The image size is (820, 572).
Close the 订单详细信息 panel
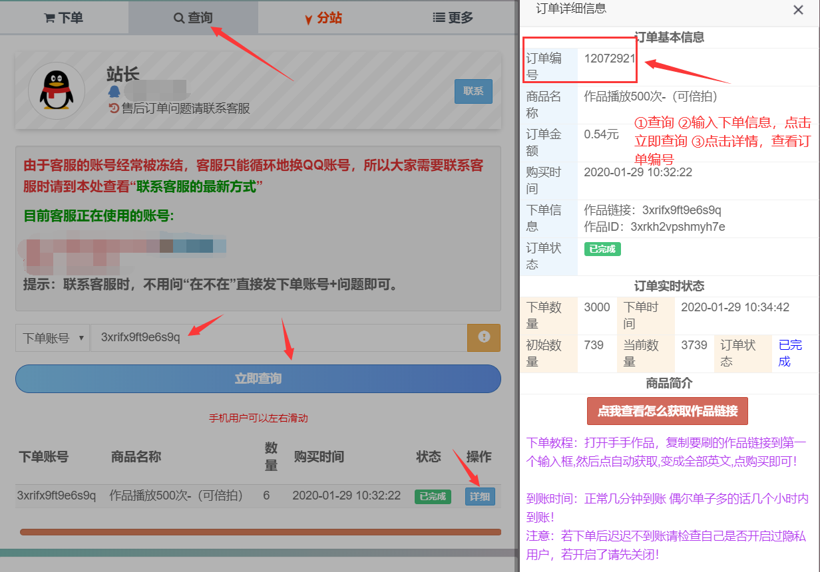797,10
